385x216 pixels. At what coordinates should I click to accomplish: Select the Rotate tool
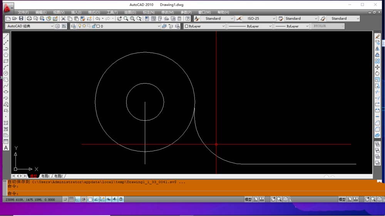pyautogui.click(x=377, y=73)
